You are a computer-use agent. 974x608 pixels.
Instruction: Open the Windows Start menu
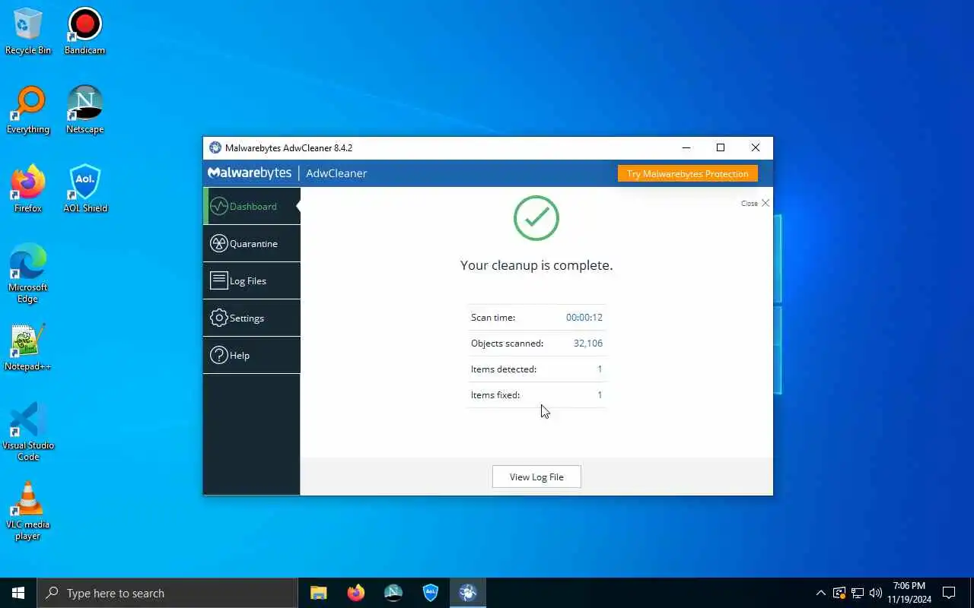[x=18, y=593]
